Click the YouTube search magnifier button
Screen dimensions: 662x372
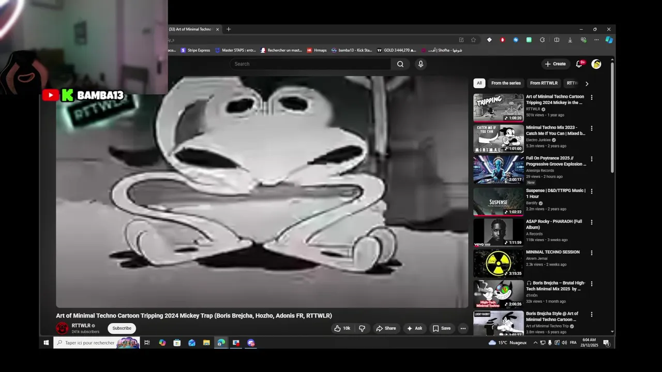coord(400,64)
